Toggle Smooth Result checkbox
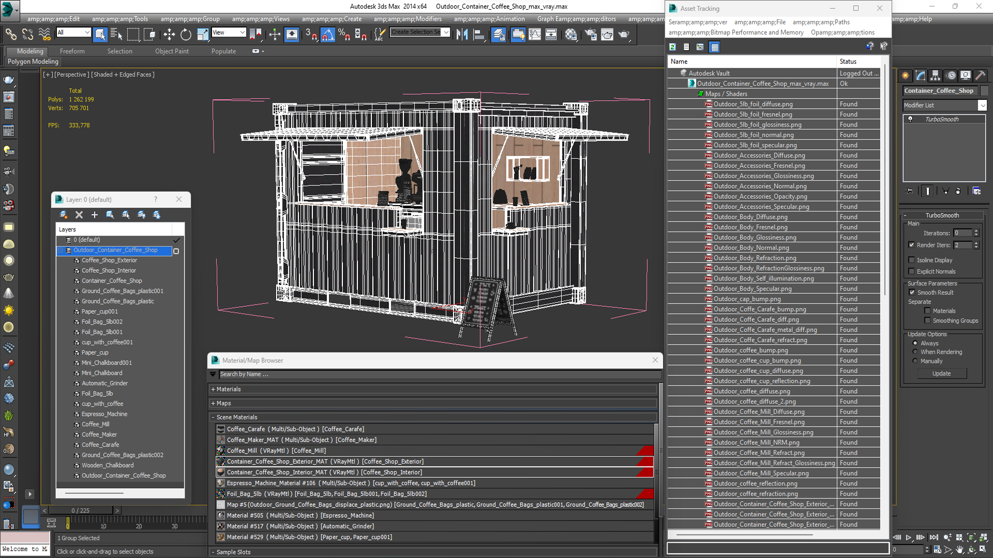Viewport: 993px width, 558px height. tap(912, 292)
